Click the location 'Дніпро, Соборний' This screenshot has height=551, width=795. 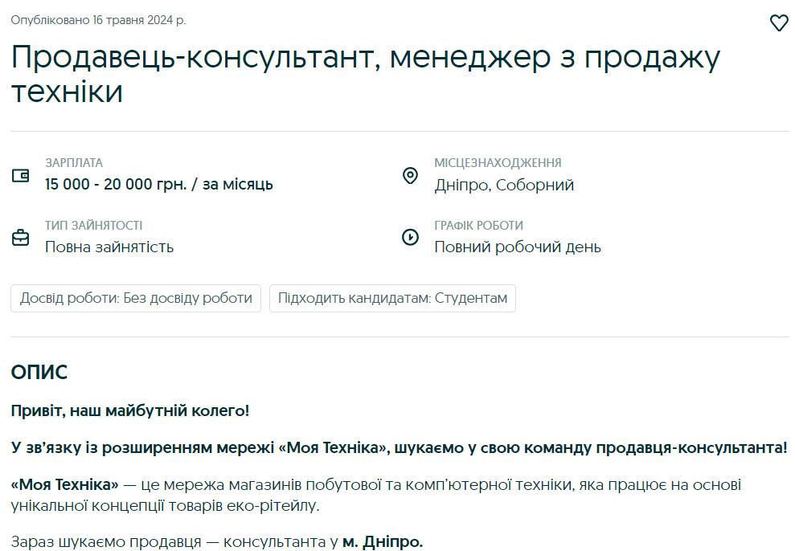click(504, 186)
